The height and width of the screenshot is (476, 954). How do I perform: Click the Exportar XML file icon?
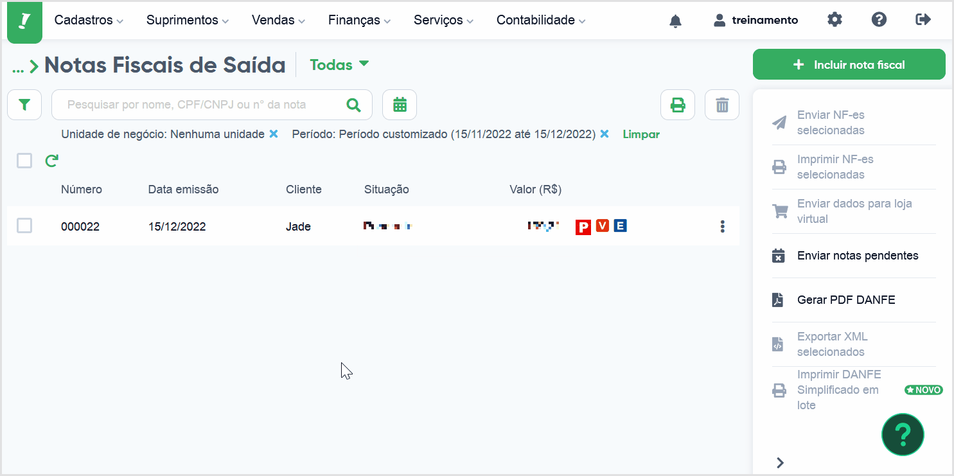[778, 344]
